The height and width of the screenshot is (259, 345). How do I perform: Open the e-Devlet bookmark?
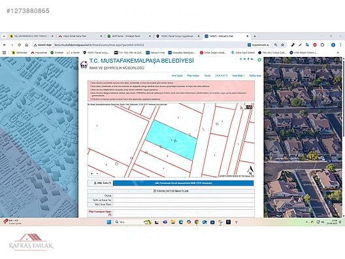73,52
